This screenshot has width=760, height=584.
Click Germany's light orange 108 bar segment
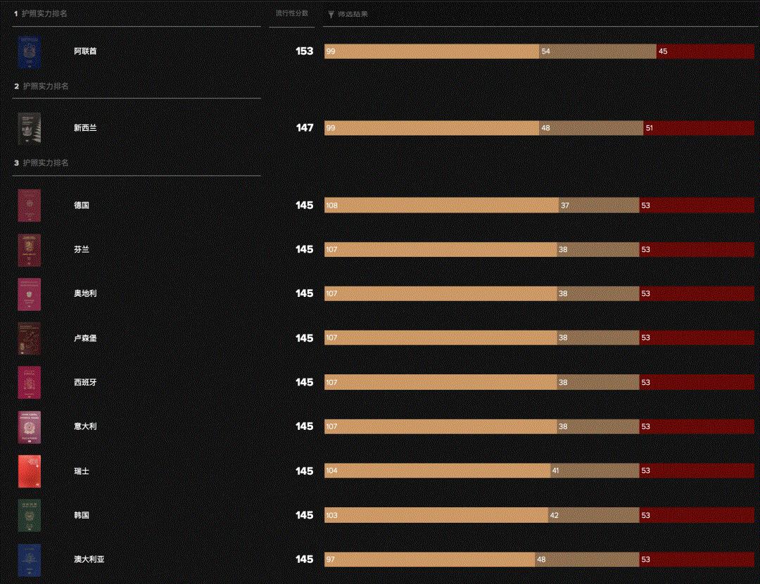(x=441, y=205)
